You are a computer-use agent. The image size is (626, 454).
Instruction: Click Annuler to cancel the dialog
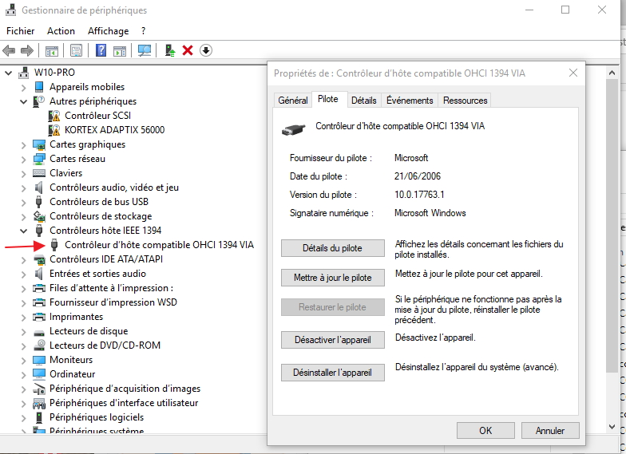click(549, 431)
